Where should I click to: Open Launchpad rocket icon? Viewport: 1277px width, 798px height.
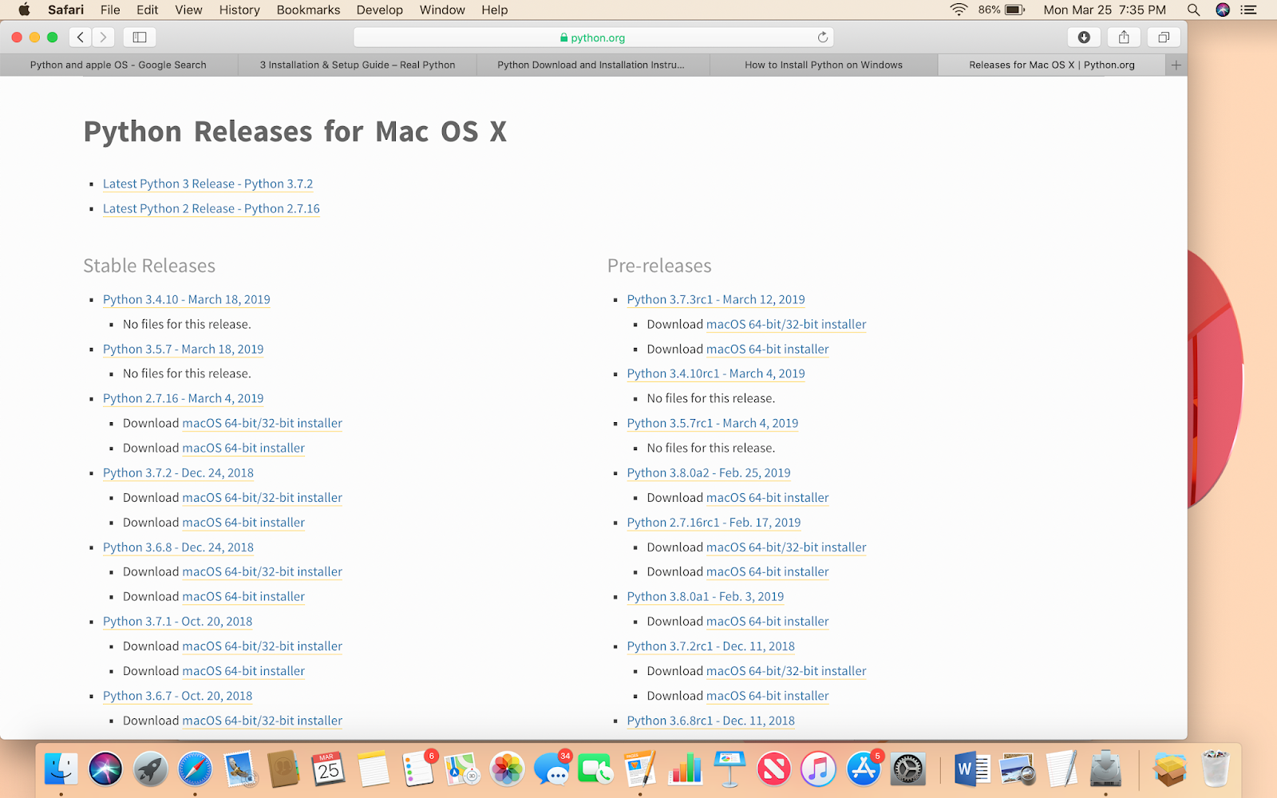point(150,769)
